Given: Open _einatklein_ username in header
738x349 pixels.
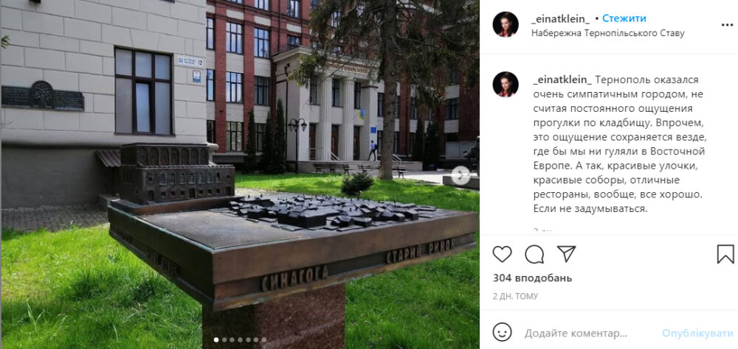Looking at the screenshot, I should (560, 19).
